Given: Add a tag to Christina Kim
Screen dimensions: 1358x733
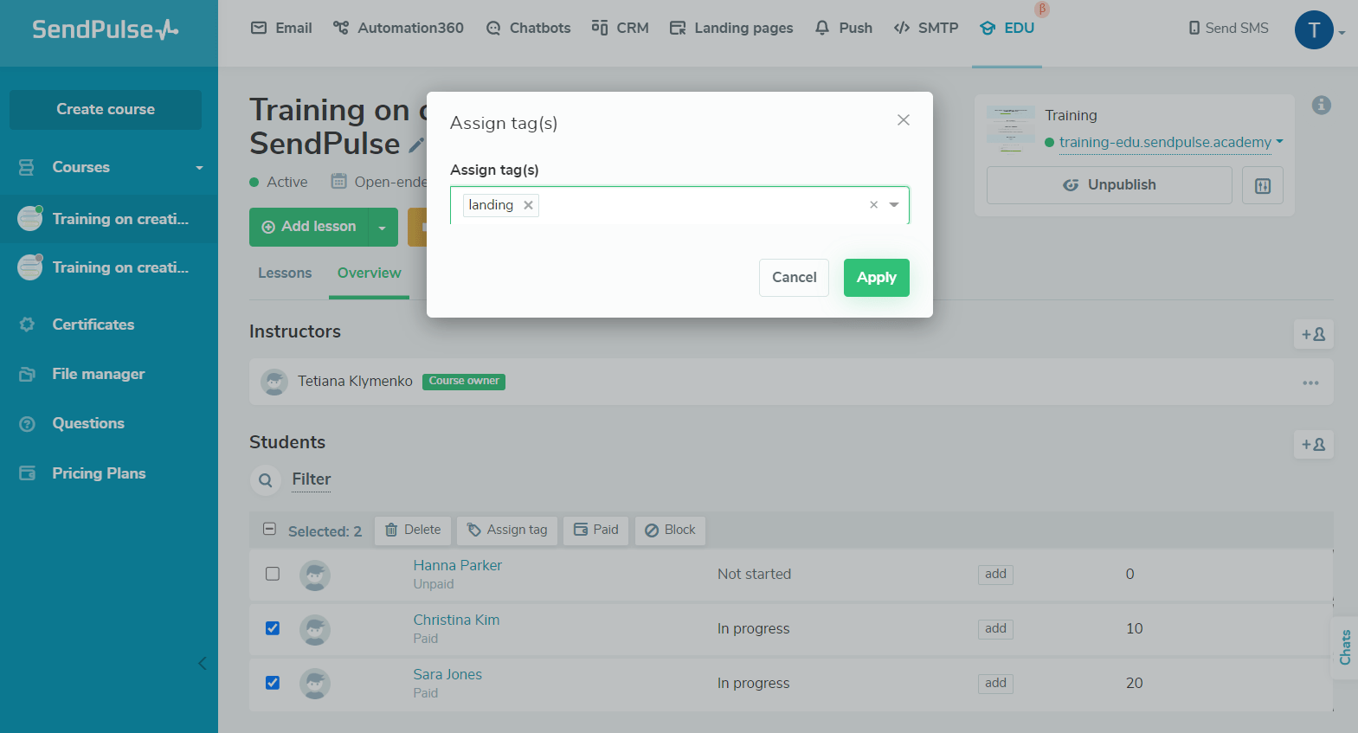Looking at the screenshot, I should (995, 629).
